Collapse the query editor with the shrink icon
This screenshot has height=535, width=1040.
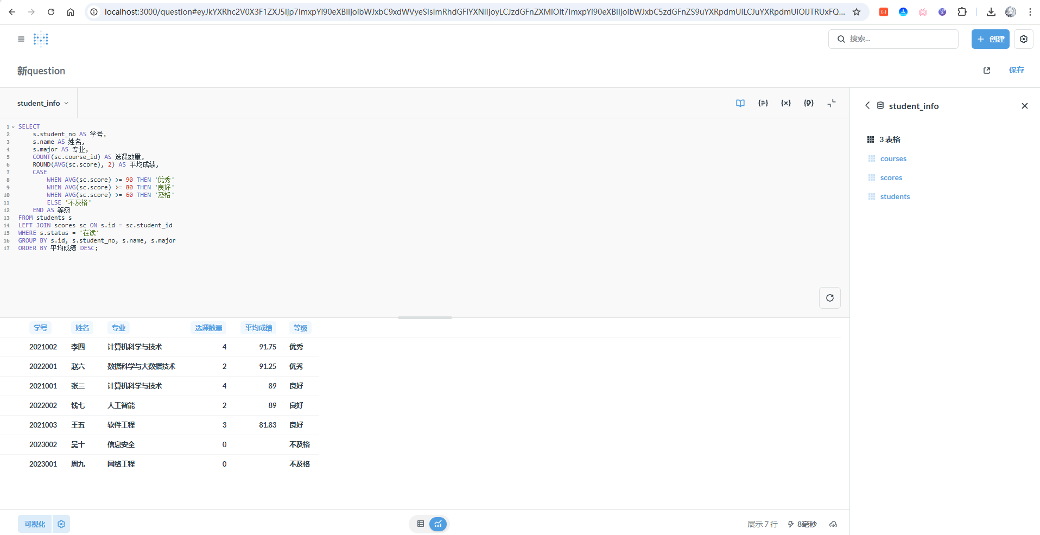tap(831, 103)
